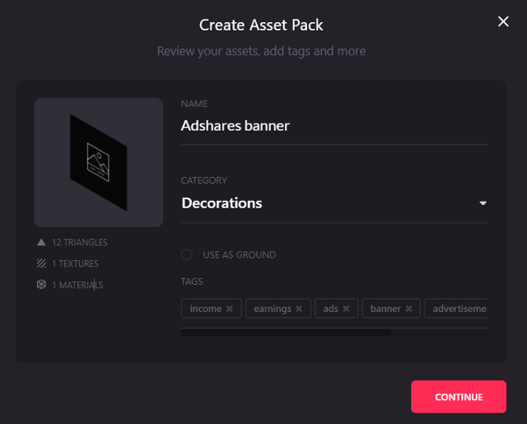Screen dimensions: 527x424
Task: Delete the ads tag
Action: point(346,309)
